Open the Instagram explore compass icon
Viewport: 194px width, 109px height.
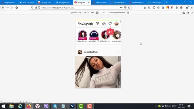tap(104, 24)
